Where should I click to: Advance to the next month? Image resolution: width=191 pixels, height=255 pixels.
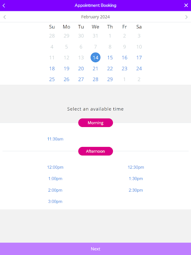187,17
